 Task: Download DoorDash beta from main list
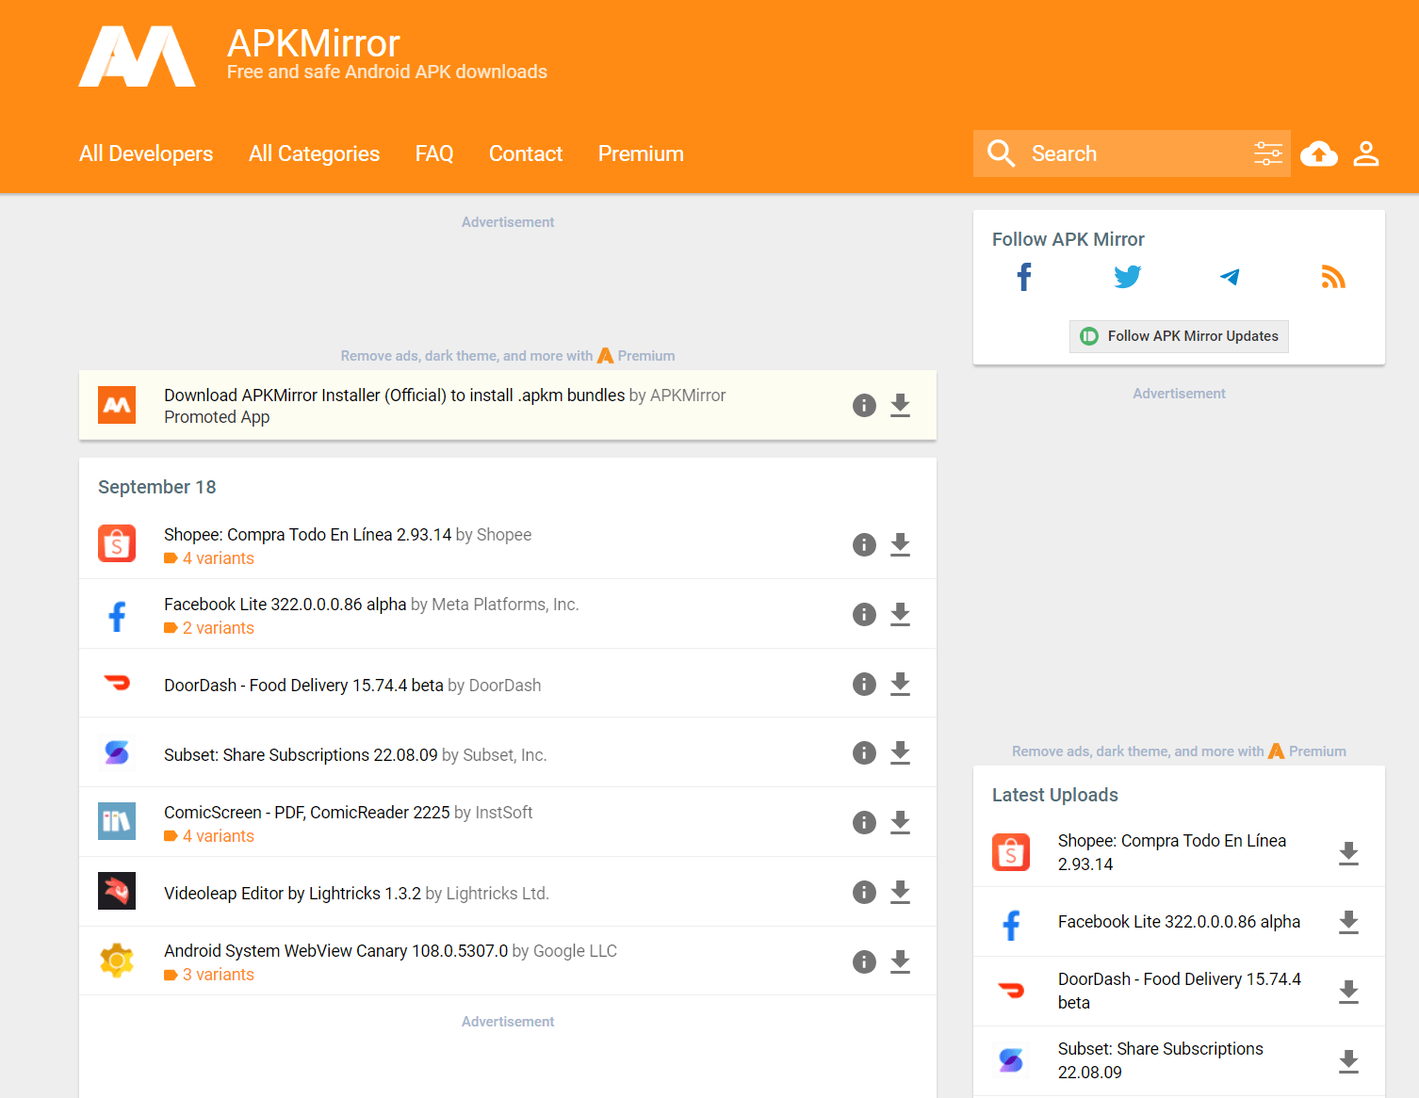click(x=901, y=684)
